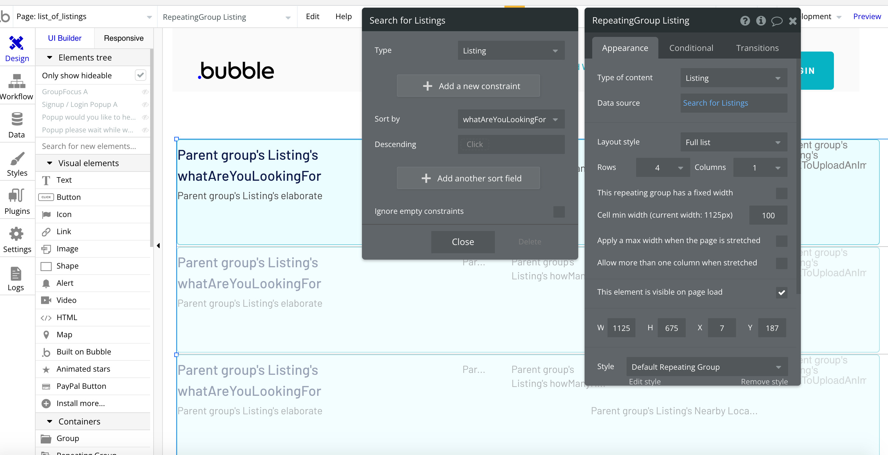Viewport: 888px width, 455px height.
Task: Open the info icon in property editor
Action: coord(761,21)
